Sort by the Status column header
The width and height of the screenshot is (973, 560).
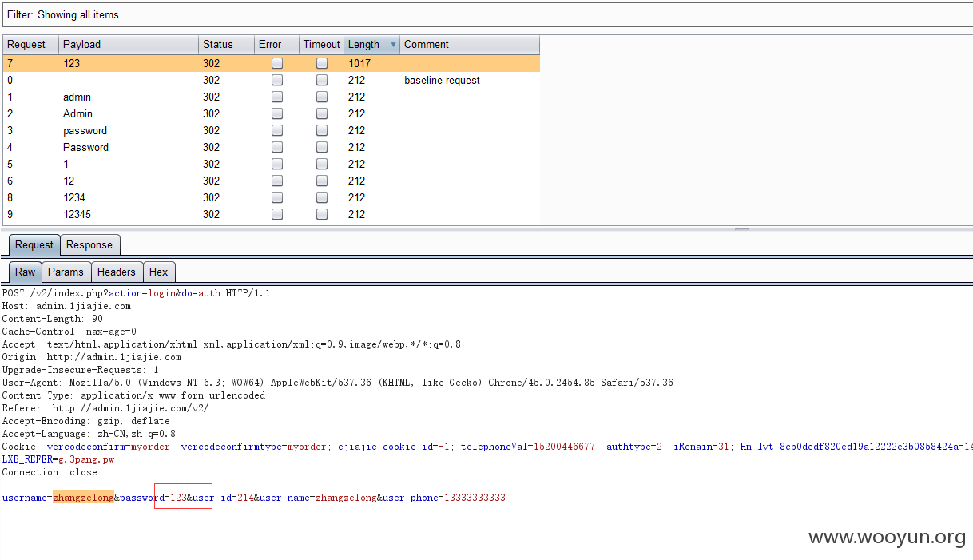[x=226, y=45]
